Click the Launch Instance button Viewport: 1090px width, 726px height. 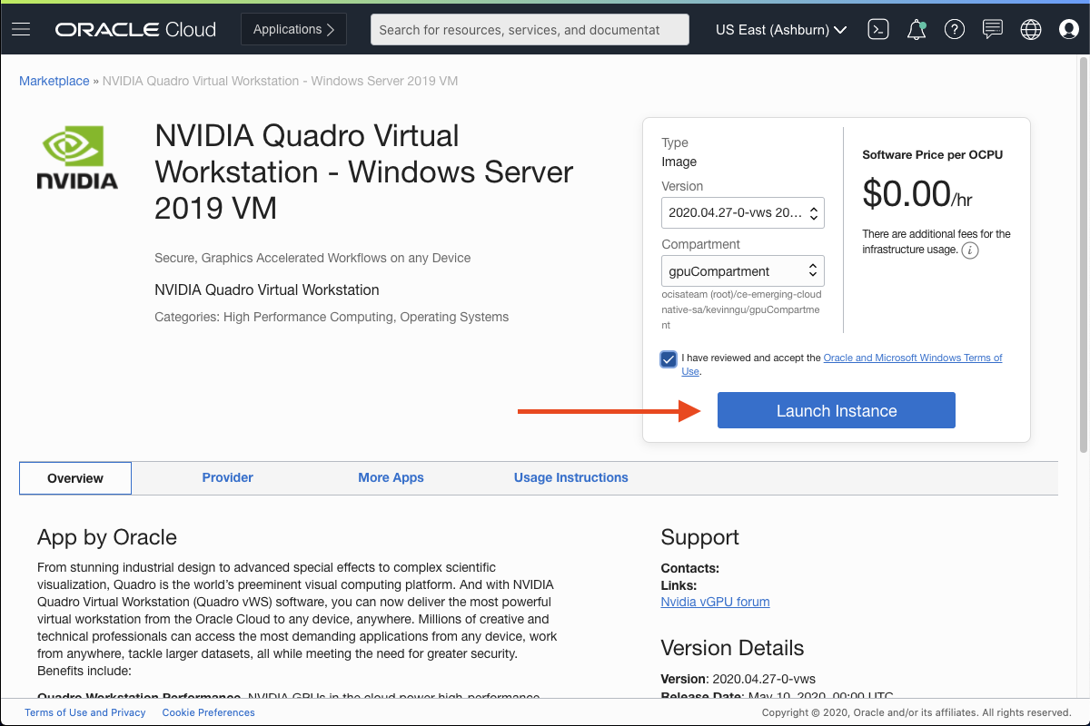point(835,410)
